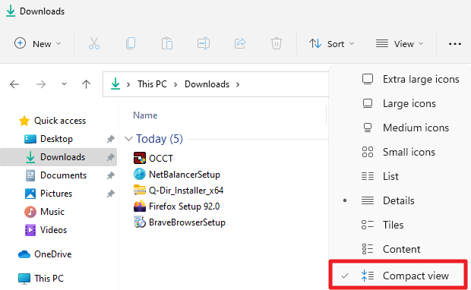
Task: Select the OCCT file icon
Action: point(140,158)
